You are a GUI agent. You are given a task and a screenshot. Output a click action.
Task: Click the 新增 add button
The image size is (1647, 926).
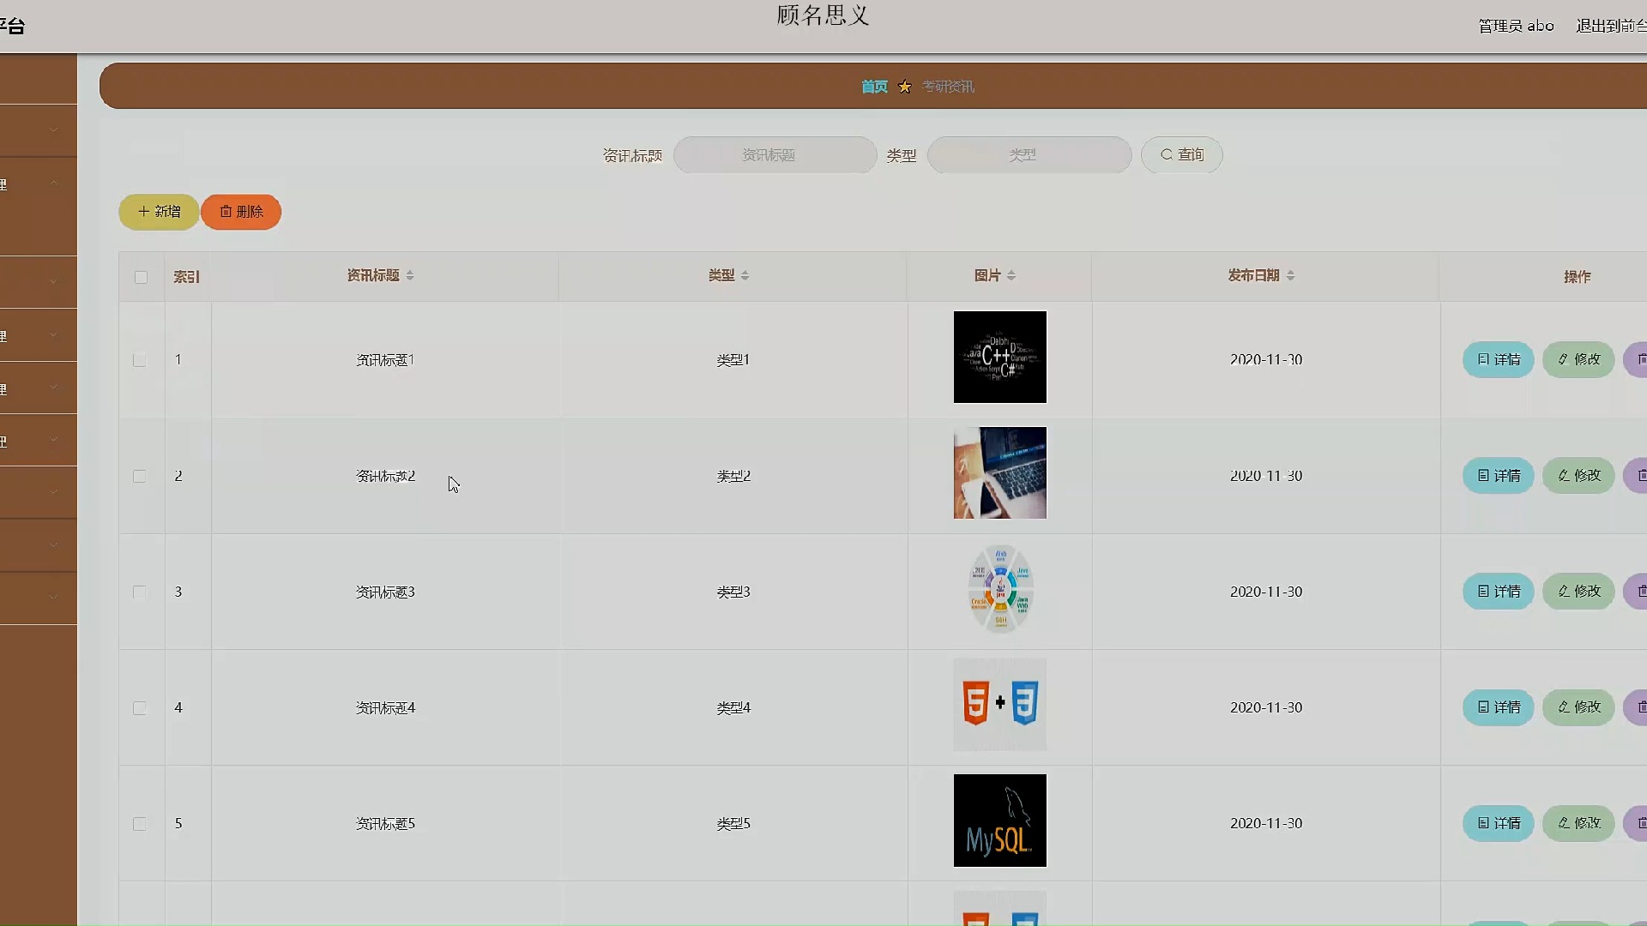(x=159, y=212)
